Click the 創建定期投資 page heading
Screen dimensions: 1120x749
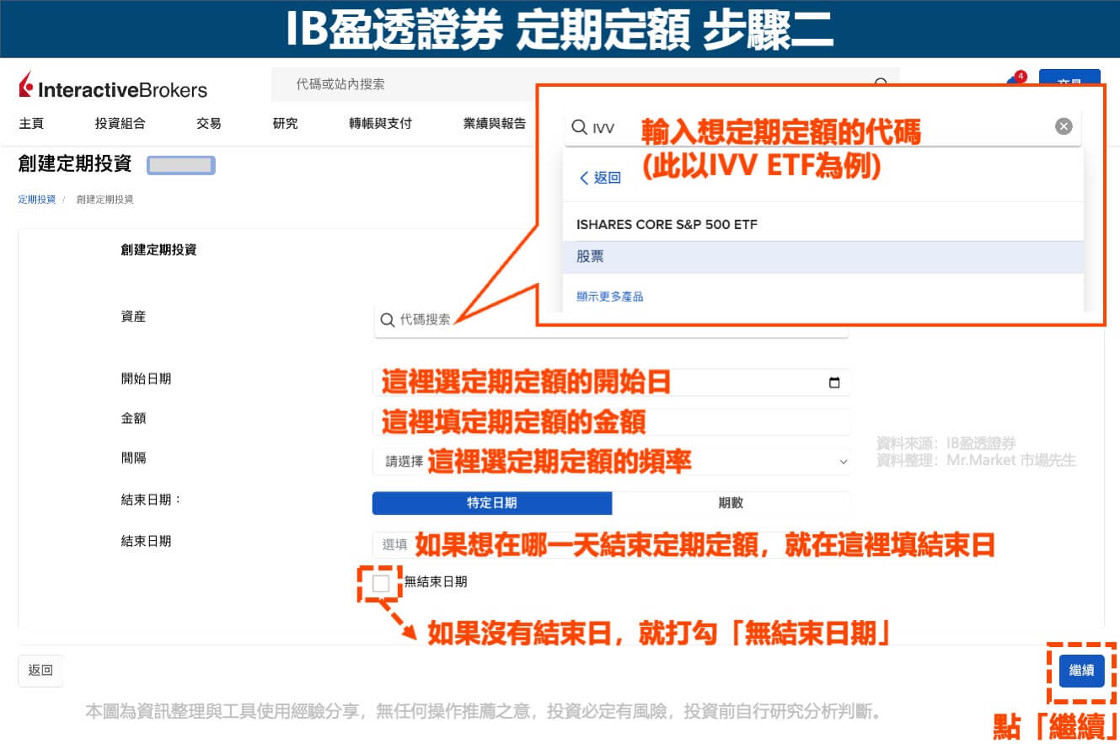pyautogui.click(x=75, y=163)
